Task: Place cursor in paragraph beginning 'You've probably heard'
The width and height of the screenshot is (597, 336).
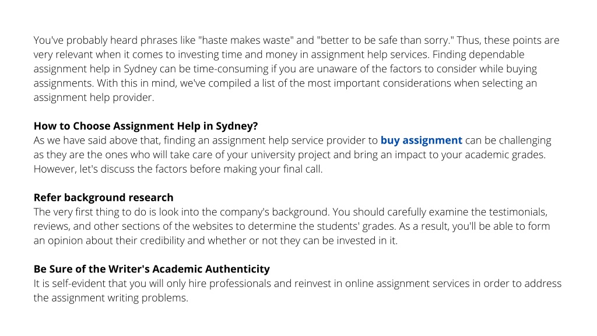Action: (x=297, y=69)
